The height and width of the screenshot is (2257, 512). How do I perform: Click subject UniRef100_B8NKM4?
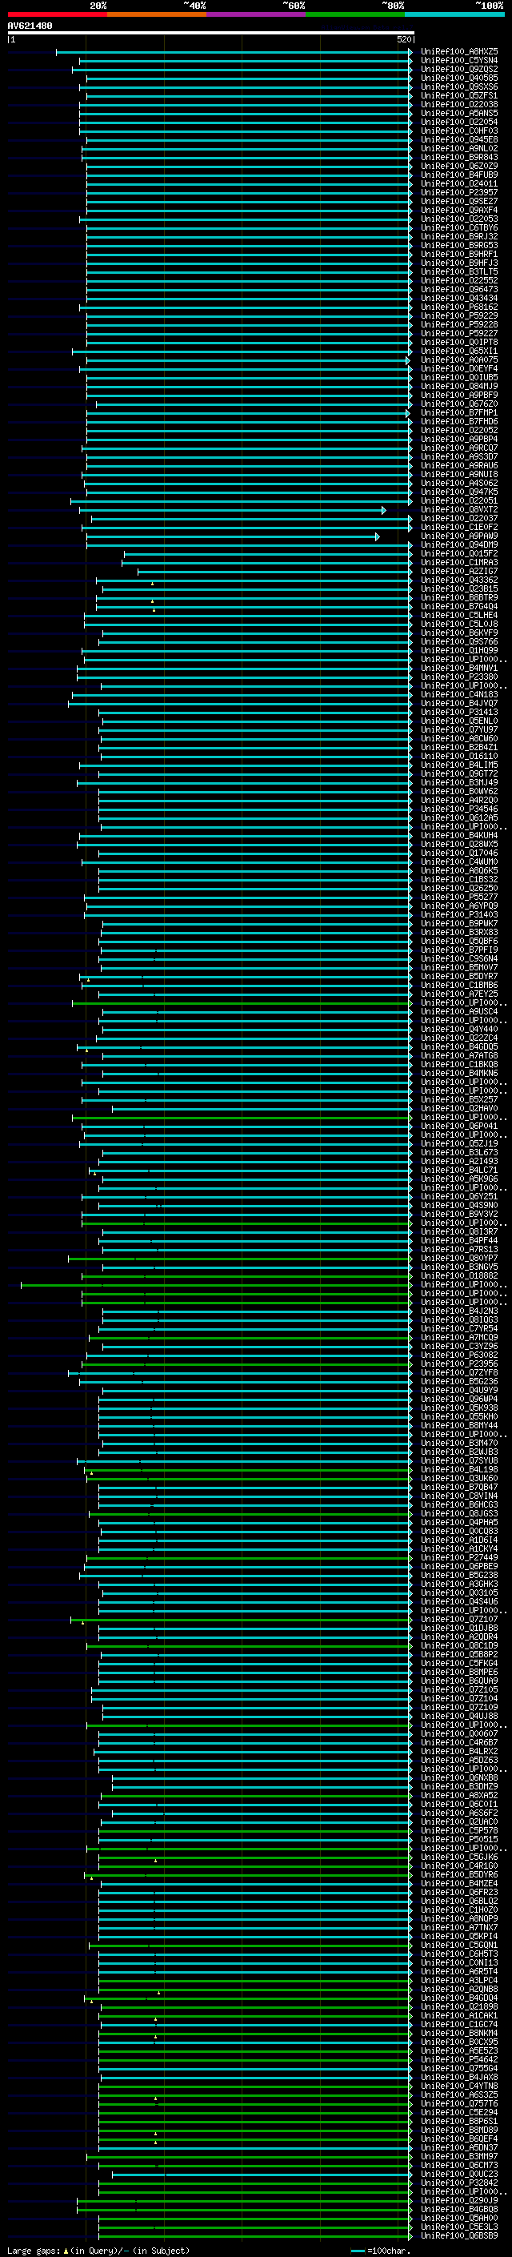pyautogui.click(x=459, y=2033)
